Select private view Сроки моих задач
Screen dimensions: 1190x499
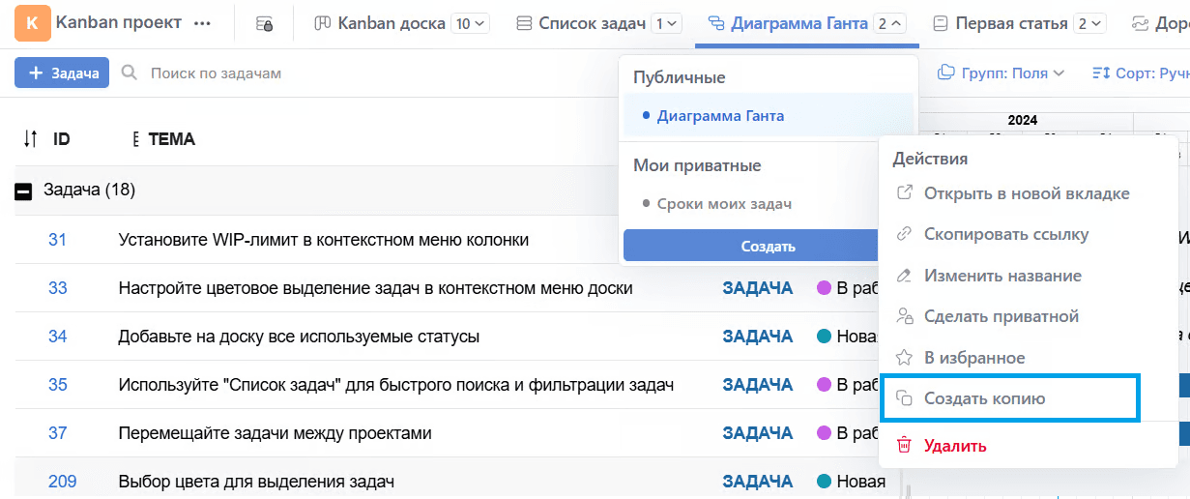[x=723, y=204]
